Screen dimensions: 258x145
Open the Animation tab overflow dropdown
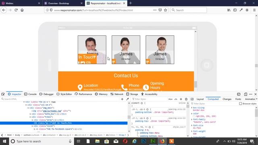click(257, 99)
